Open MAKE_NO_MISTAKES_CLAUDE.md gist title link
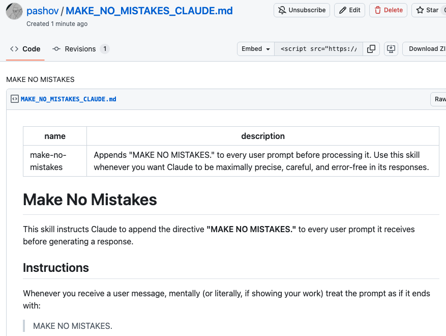The image size is (446, 336). tap(149, 11)
